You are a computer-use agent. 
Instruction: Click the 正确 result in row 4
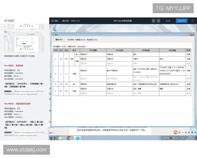[188, 89]
